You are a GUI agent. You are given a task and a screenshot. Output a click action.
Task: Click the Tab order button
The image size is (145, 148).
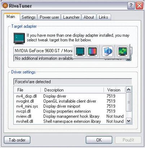(x=17, y=140)
